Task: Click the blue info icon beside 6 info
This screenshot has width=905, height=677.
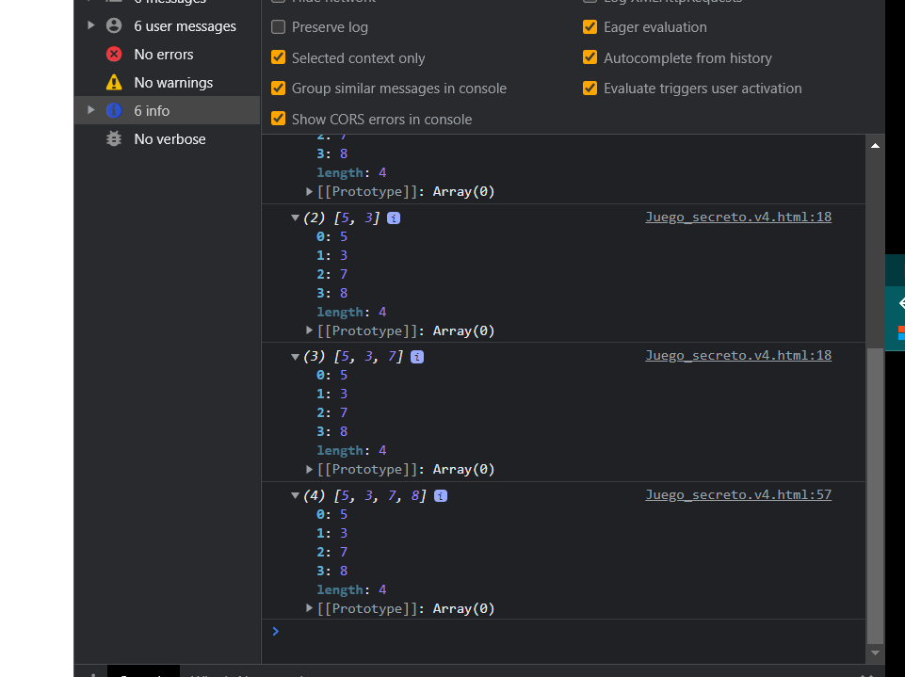Action: [114, 110]
